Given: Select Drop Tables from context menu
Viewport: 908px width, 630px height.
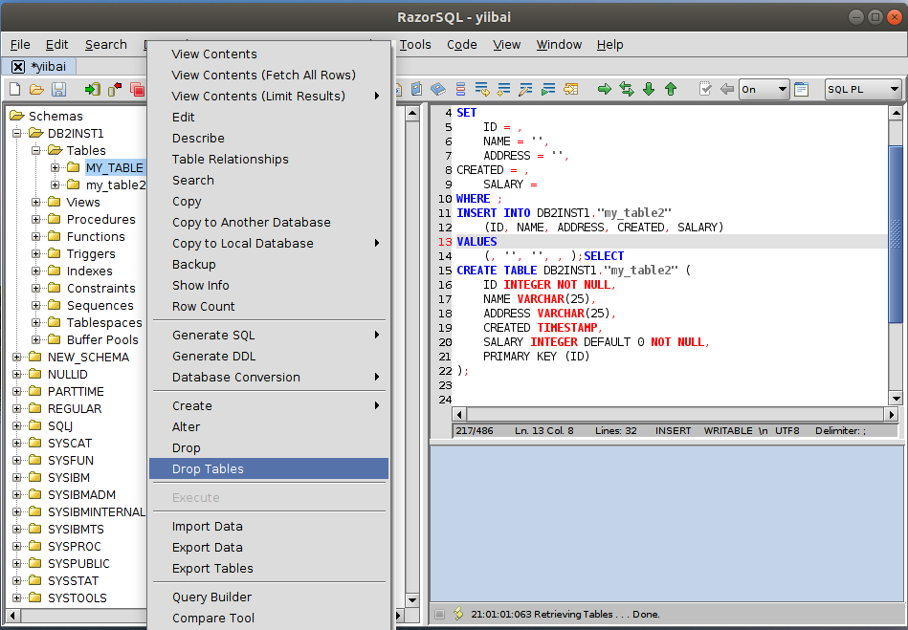Looking at the screenshot, I should click(x=208, y=468).
